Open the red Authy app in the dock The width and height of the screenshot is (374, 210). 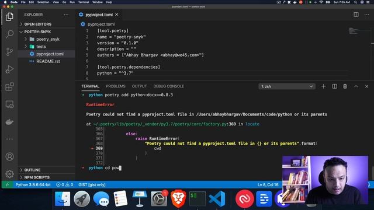244,198
